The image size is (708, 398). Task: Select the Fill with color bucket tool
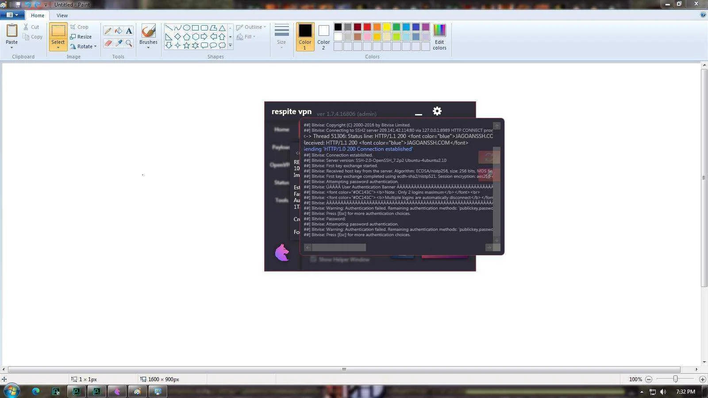pyautogui.click(x=119, y=31)
